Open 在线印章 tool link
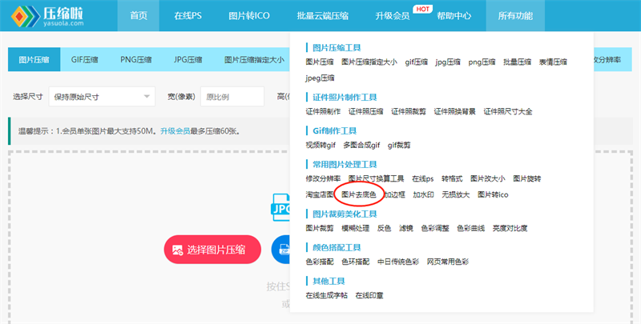 369,295
